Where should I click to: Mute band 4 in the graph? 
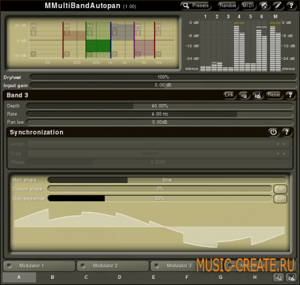click(x=115, y=26)
